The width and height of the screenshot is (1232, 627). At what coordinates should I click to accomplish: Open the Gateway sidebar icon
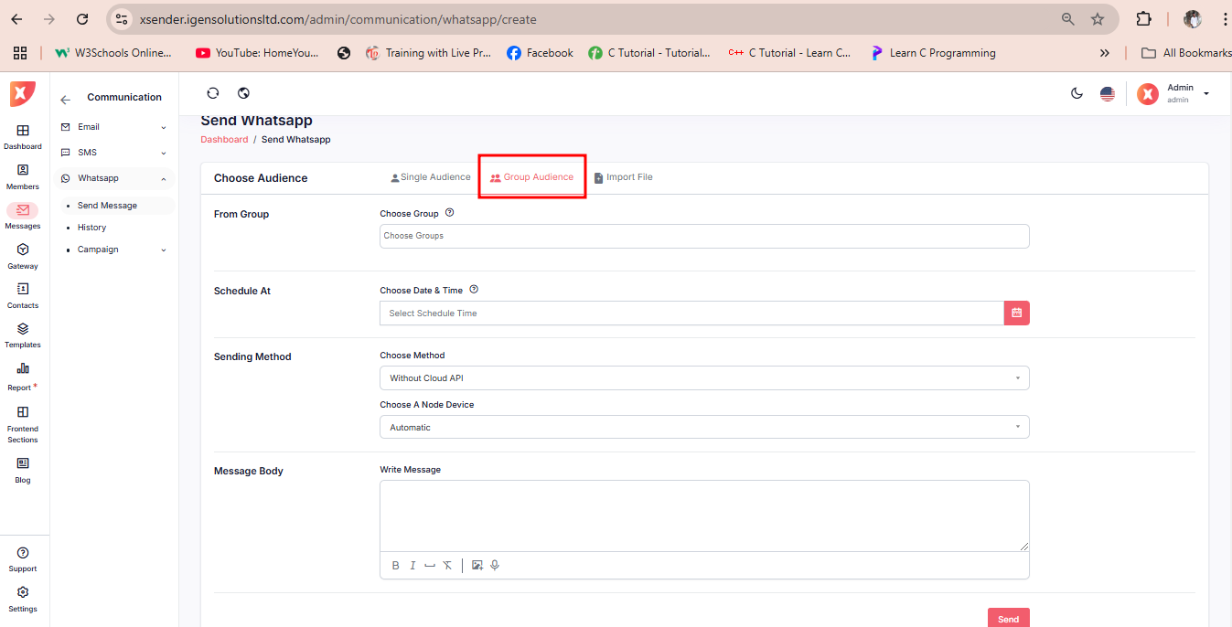pos(23,255)
